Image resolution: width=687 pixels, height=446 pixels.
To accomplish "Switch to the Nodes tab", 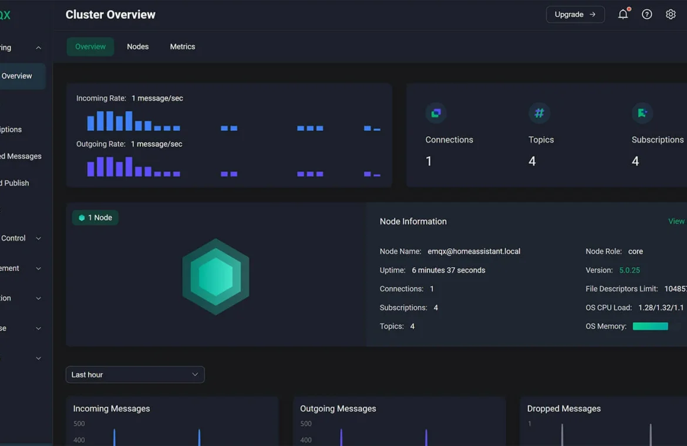I will 137,46.
